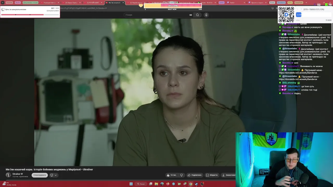Click the video title text

pos(49,169)
